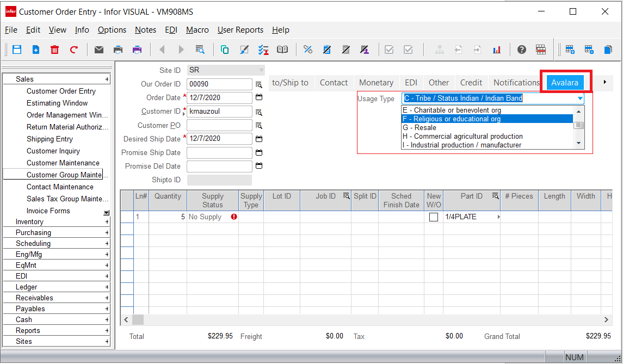Screen dimensions: 623x364
Task: Click the checklist with person icon
Action: tap(263, 50)
